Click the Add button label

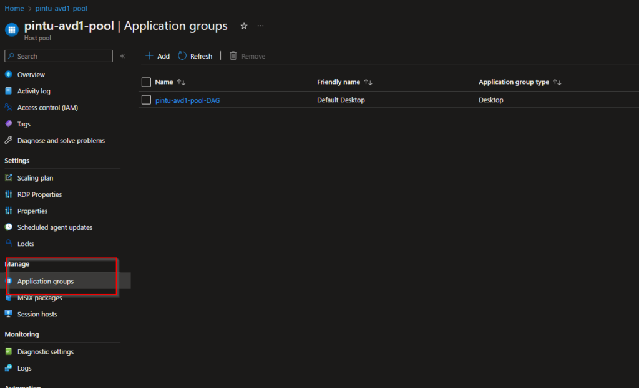(163, 56)
